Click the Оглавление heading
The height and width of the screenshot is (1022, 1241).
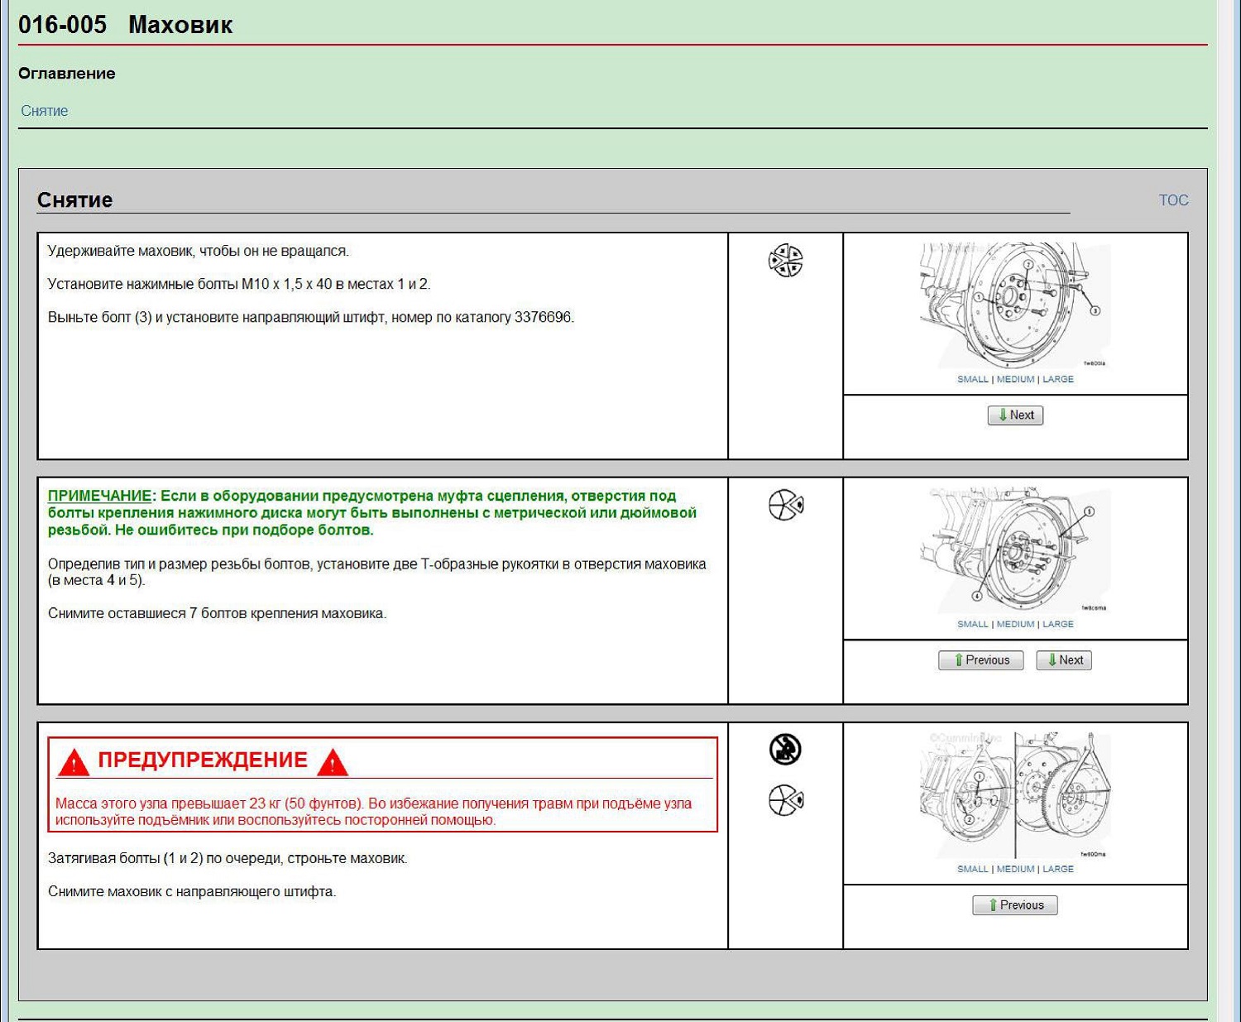point(67,74)
